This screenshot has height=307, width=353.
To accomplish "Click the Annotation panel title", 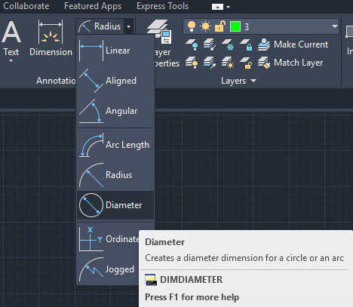I will 56,81.
